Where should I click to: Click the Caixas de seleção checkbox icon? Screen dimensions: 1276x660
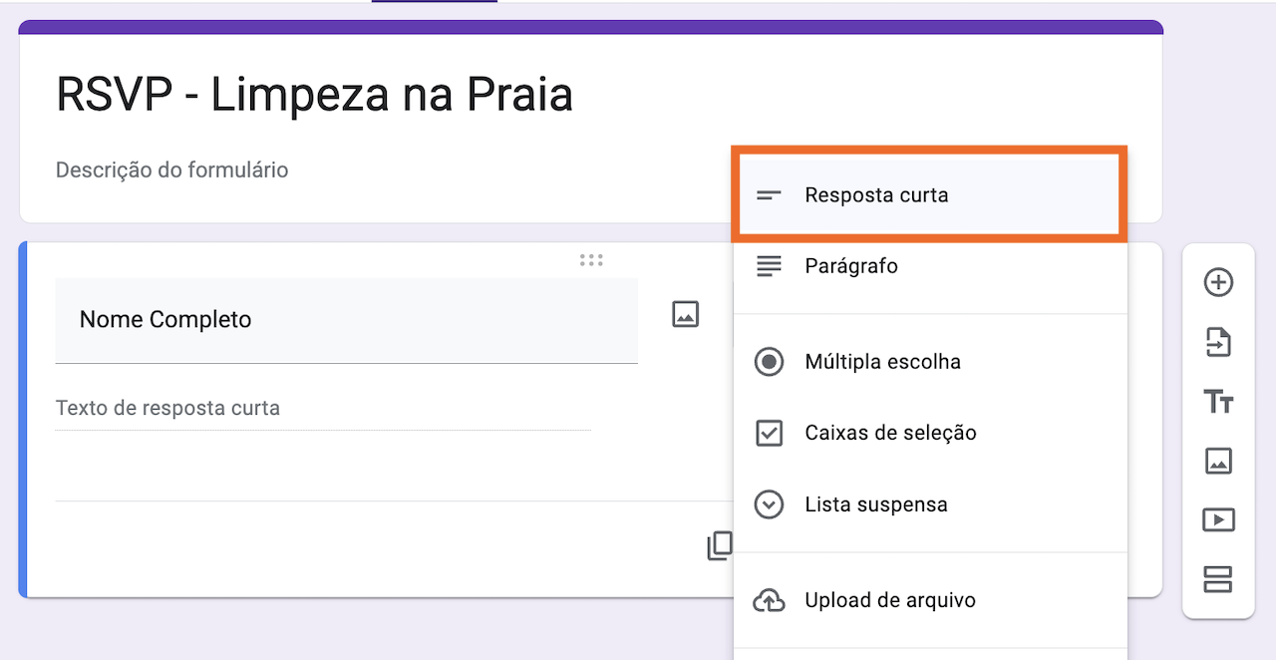769,433
